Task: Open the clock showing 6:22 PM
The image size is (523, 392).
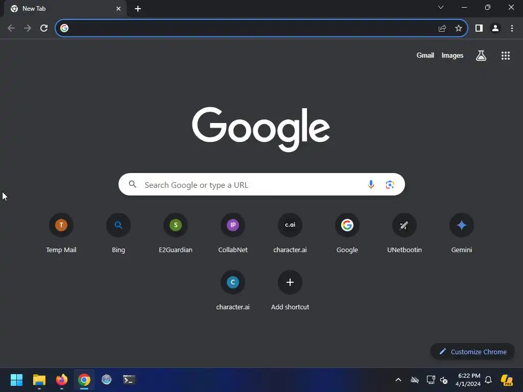Action: [x=468, y=380]
